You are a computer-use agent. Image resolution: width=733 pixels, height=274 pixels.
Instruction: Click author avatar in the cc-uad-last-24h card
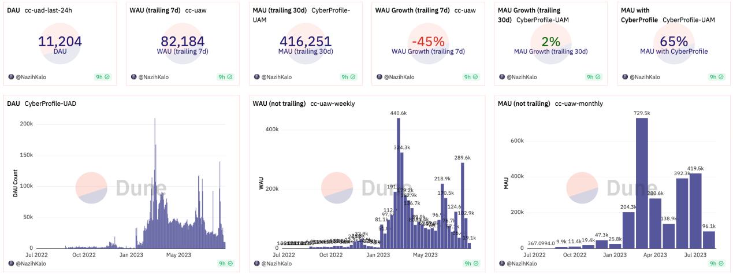tap(11, 77)
